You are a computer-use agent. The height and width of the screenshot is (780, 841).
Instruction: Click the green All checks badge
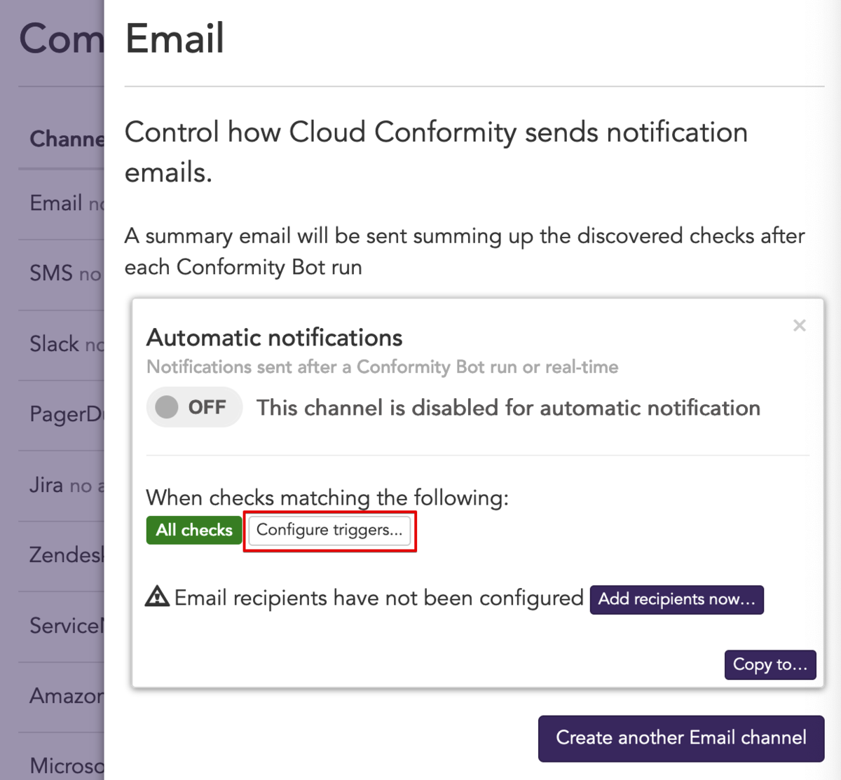[x=194, y=531]
